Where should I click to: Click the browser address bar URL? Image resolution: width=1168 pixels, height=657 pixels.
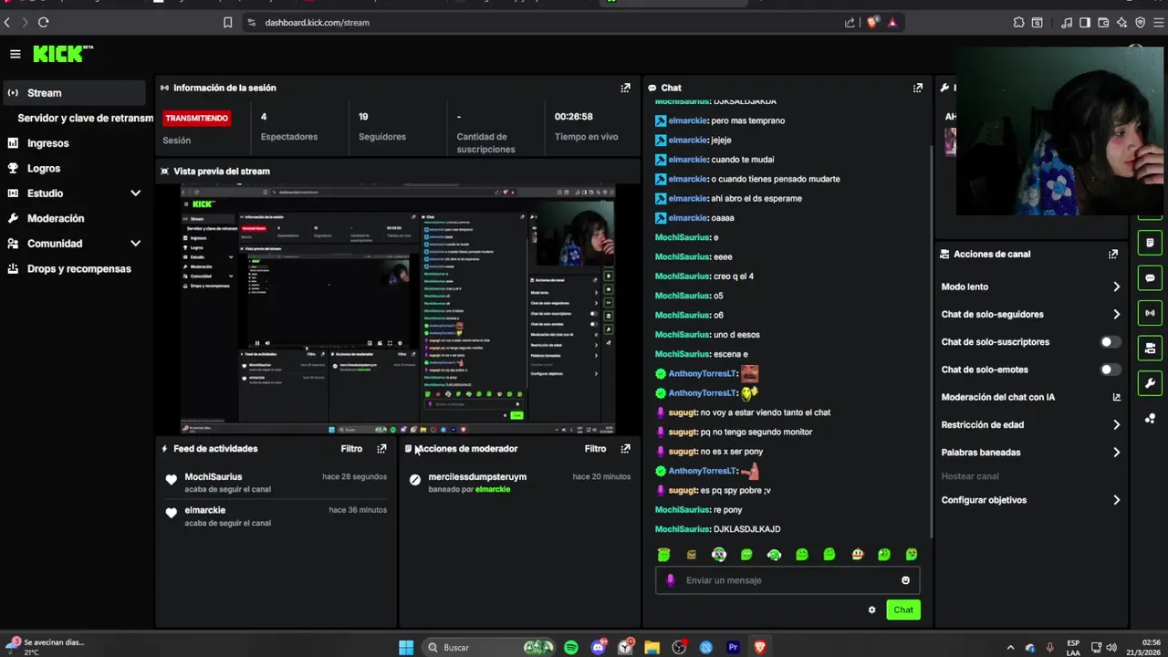(318, 22)
